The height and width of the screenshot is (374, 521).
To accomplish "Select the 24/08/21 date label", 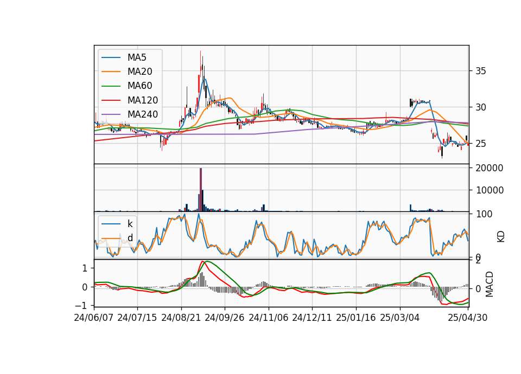I will (x=181, y=318).
